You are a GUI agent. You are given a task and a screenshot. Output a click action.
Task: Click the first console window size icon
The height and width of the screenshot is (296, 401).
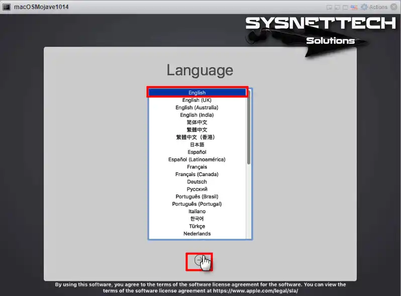329,7
